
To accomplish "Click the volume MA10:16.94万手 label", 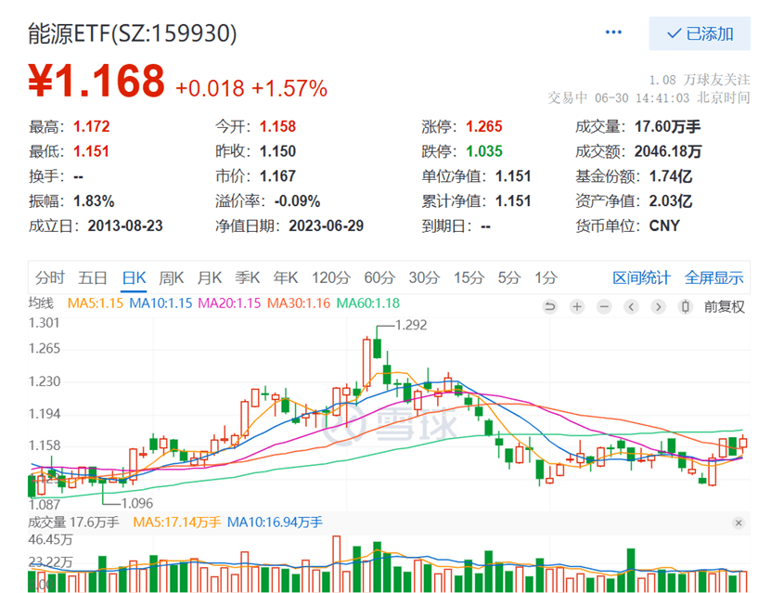I will coord(275,522).
